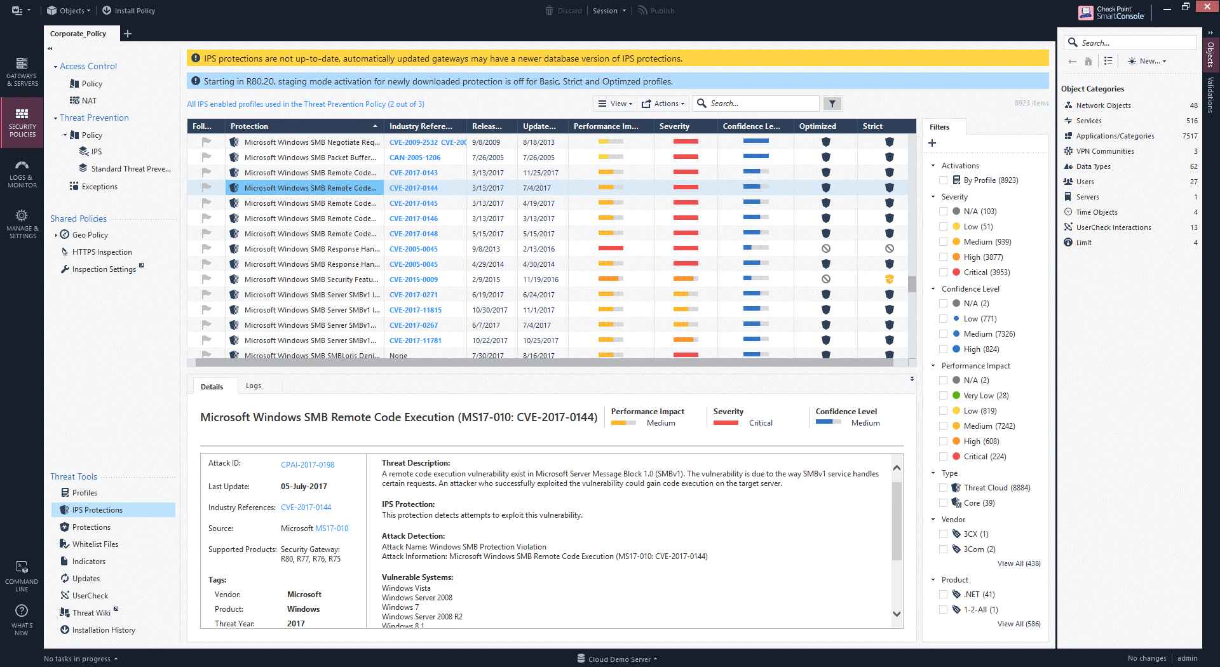This screenshot has height=667, width=1220.
Task: Collapse the Severity filter group
Action: 933,197
